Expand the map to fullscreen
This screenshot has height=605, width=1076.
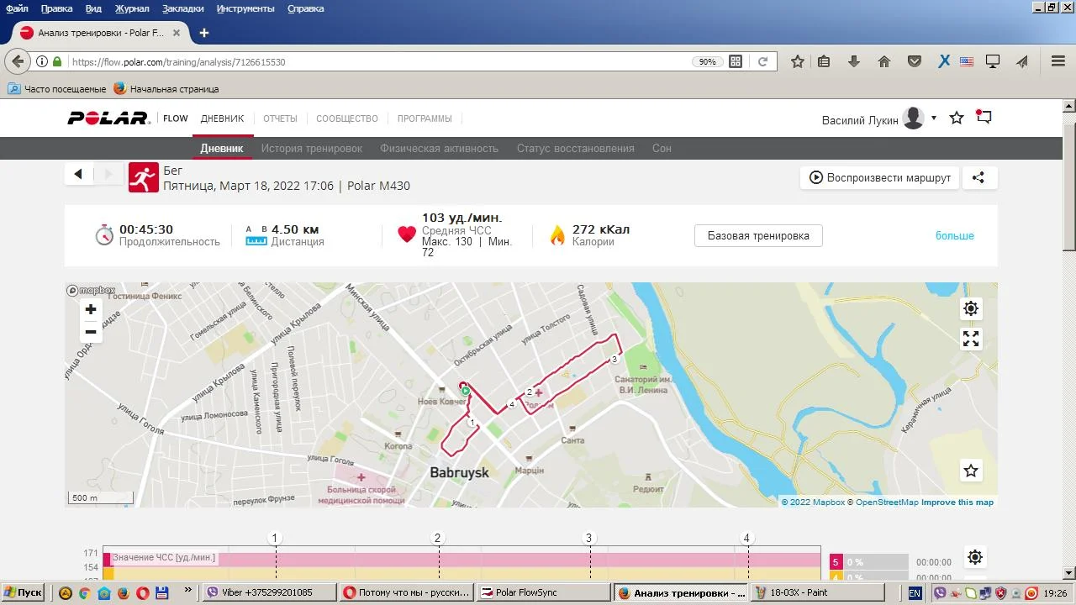point(971,339)
